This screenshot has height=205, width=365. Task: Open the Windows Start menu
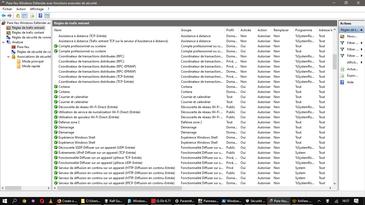pos(5,201)
